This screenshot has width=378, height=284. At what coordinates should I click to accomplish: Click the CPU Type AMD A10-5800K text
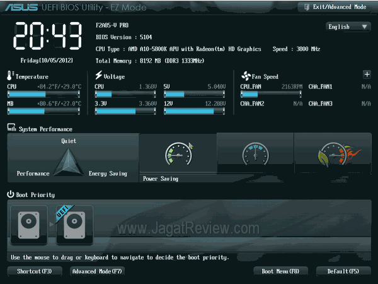[178, 49]
